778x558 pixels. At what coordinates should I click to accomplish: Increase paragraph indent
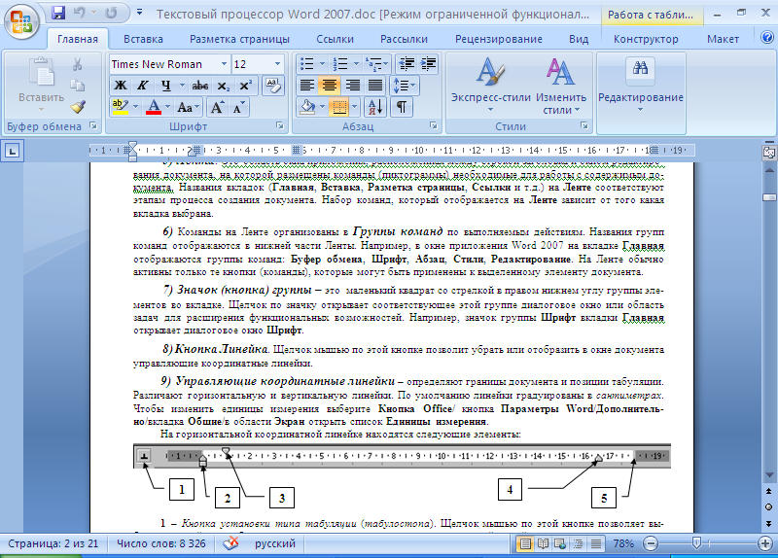click(x=428, y=63)
